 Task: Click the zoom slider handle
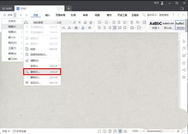(x=161, y=131)
